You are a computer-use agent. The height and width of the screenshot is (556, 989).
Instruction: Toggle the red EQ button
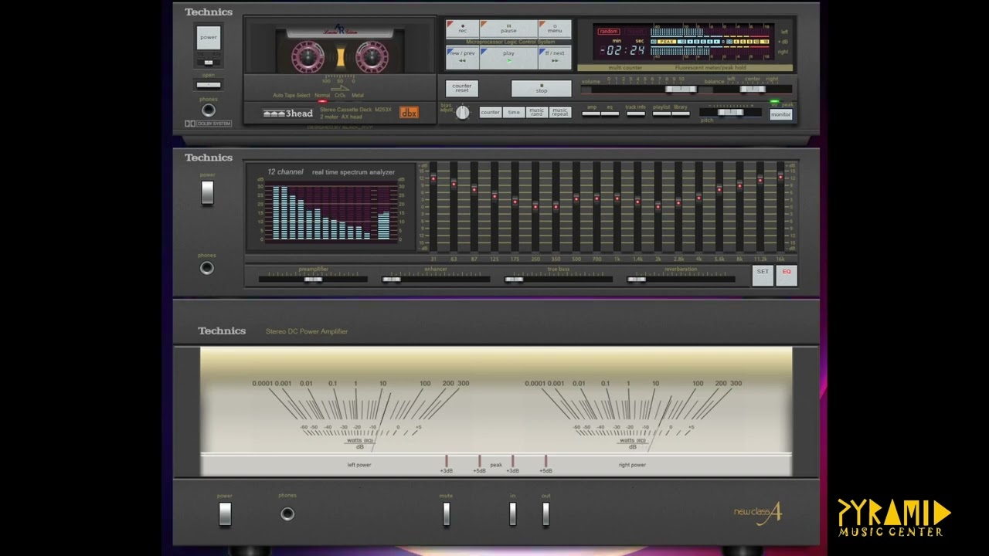point(787,275)
